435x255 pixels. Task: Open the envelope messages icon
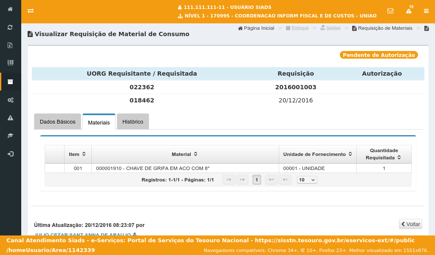(390, 11)
